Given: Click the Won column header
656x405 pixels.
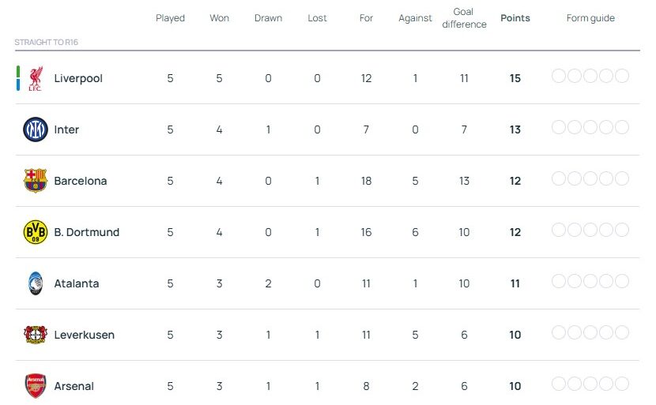Looking at the screenshot, I should point(219,18).
